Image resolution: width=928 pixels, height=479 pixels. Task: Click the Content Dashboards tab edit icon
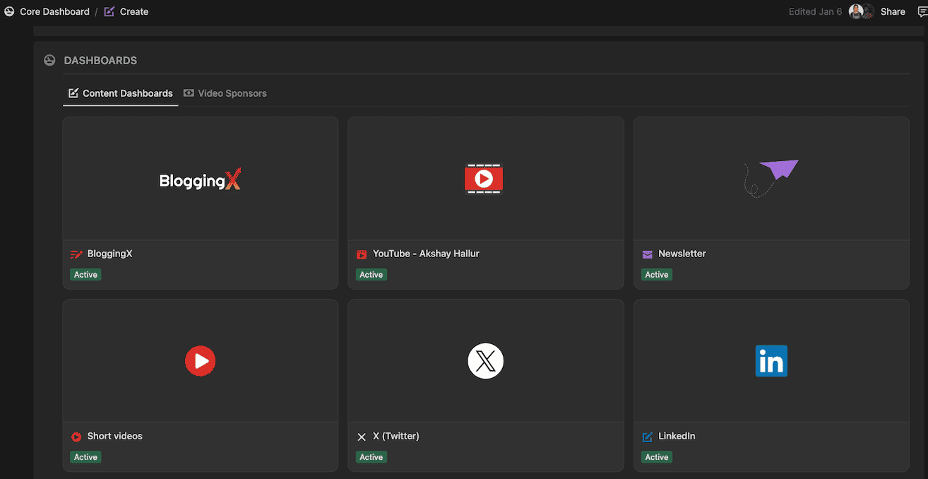point(73,93)
